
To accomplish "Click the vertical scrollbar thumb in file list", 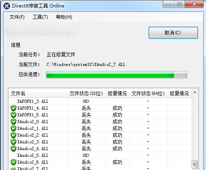I will pyautogui.click(x=194, y=164).
